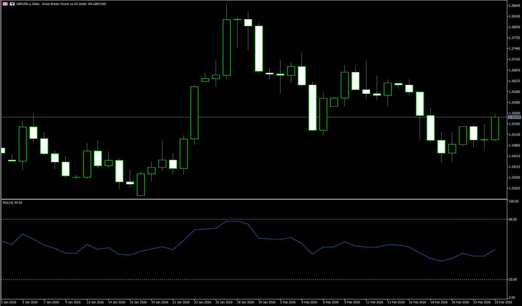Select the current price label 1.35579
The height and width of the screenshot is (306, 522).
coord(514,117)
